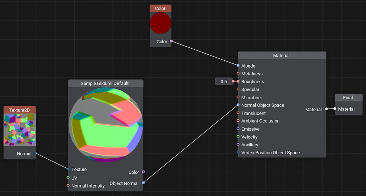Screen dimensions: 366x196
Task: Edit the 0.5 Roughness value field
Action: tap(223, 81)
